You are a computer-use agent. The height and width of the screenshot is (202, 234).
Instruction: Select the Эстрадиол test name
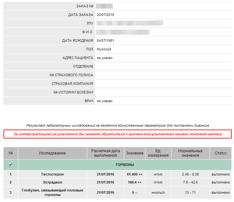coord(52,182)
